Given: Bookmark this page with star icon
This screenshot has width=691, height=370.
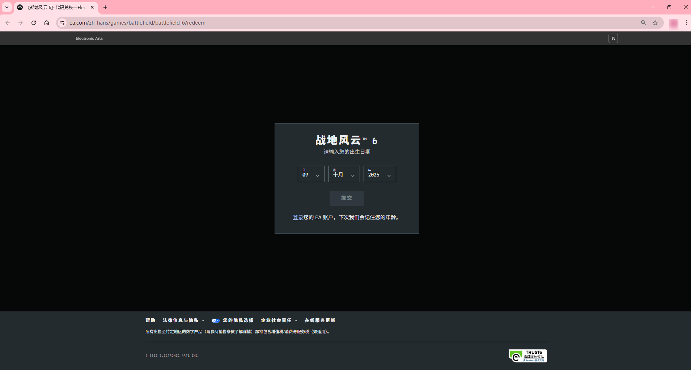Looking at the screenshot, I should (655, 23).
